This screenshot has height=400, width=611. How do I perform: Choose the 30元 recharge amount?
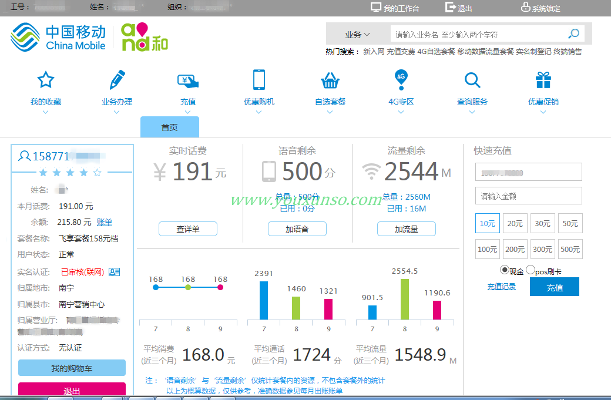point(543,224)
